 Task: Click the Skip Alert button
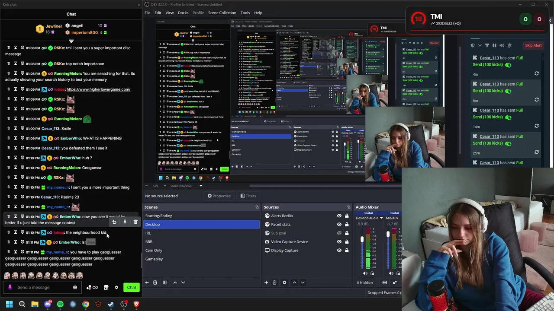pyautogui.click(x=533, y=45)
